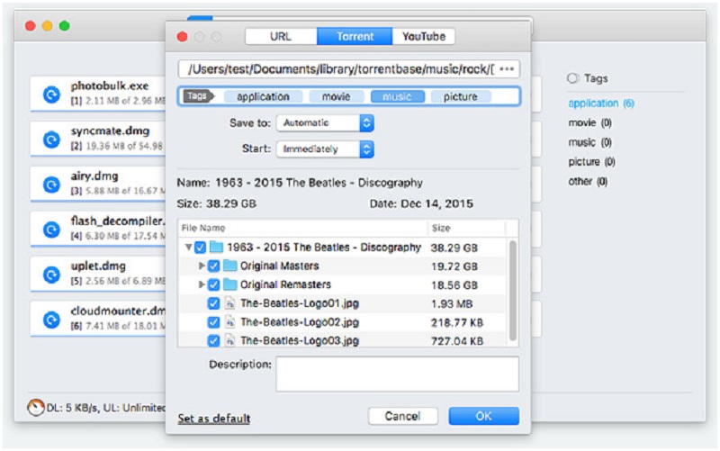Click the resume icon beside airy.dmg
The width and height of the screenshot is (720, 451).
[51, 183]
